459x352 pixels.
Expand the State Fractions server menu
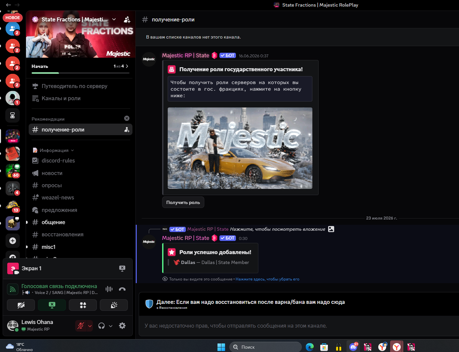coord(114,19)
